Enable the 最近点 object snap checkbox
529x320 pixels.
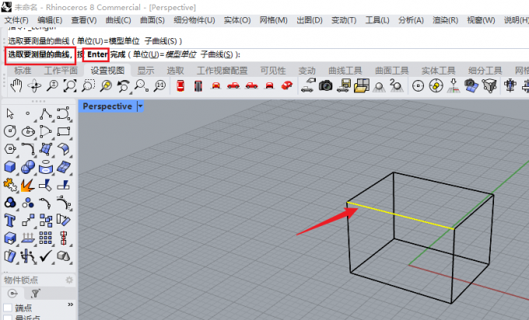(8, 318)
